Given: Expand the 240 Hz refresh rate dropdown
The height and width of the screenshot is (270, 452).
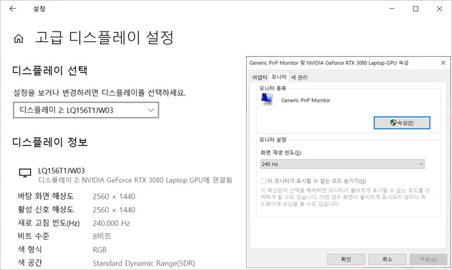Looking at the screenshot, I should click(342, 164).
